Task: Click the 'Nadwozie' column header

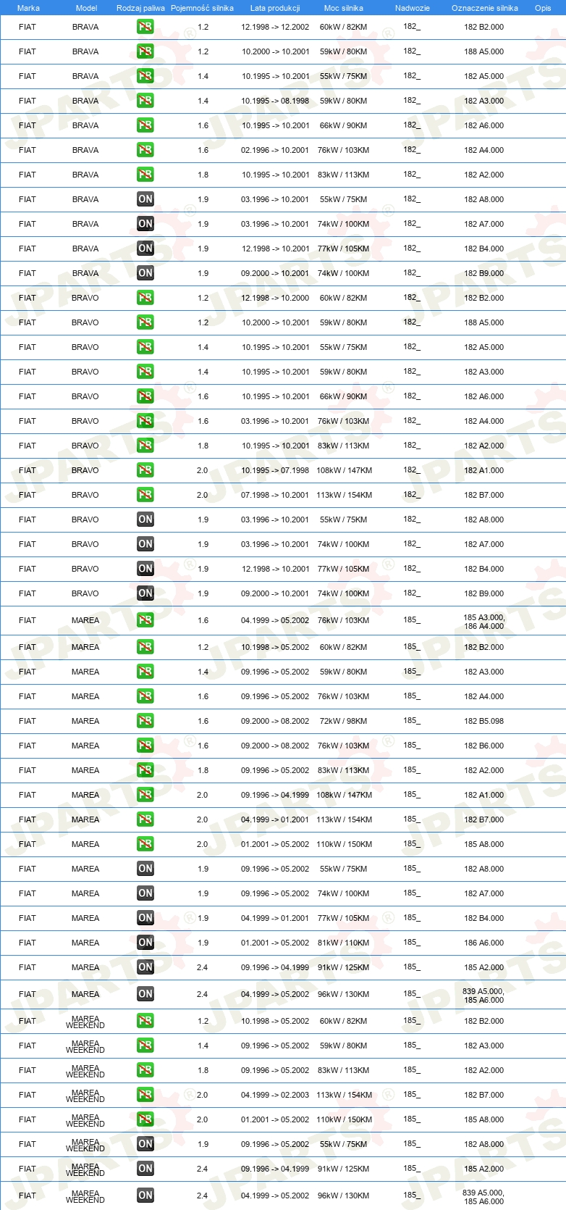Action: [x=413, y=8]
